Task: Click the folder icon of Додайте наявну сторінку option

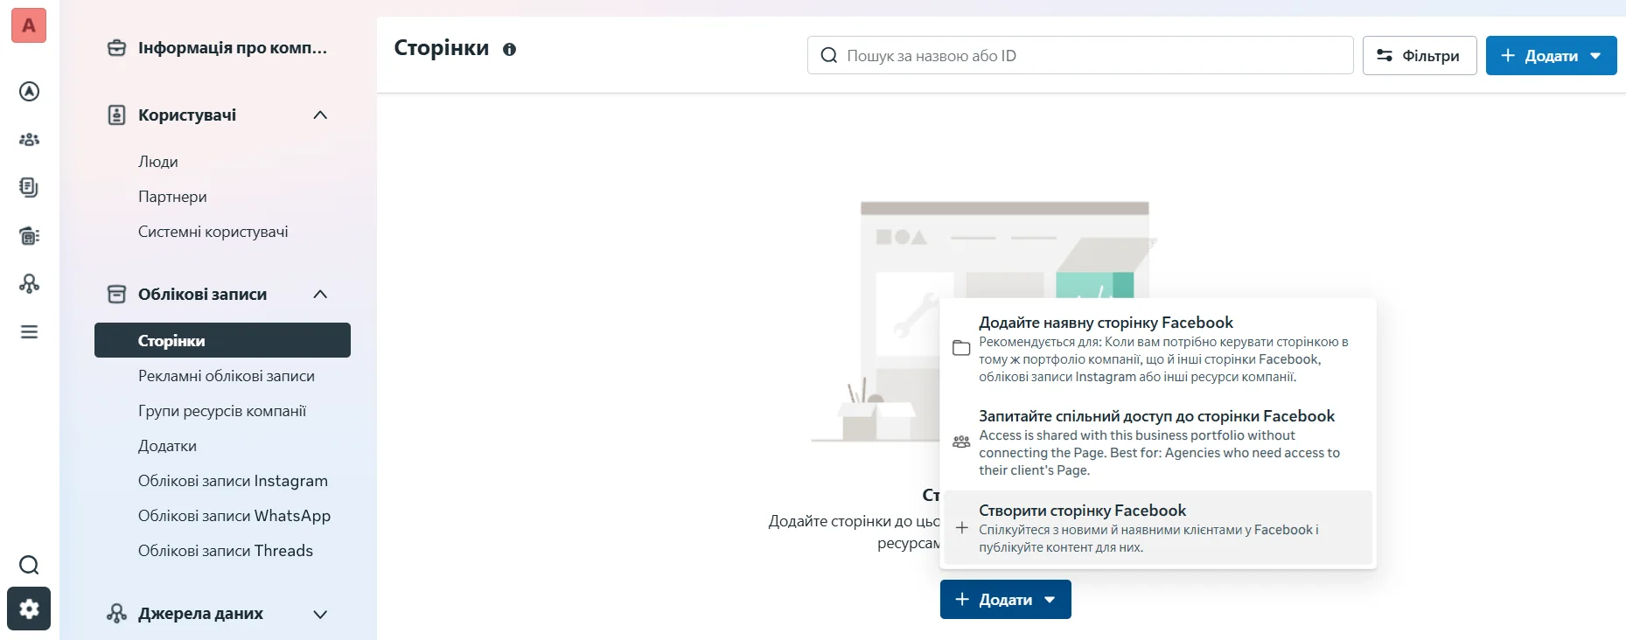Action: click(x=961, y=348)
